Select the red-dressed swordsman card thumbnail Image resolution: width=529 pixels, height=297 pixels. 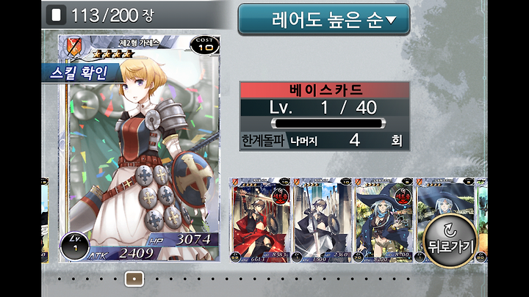coord(260,220)
